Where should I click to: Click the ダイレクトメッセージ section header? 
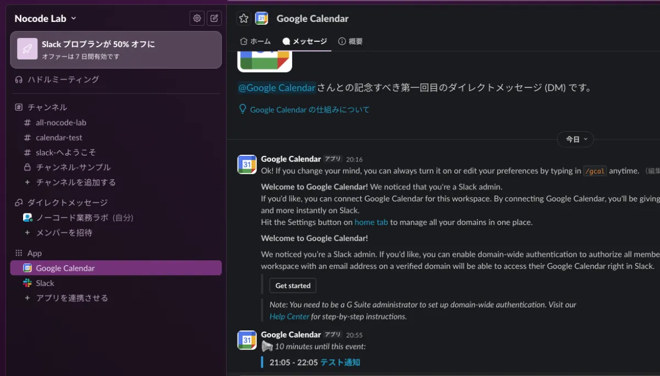68,203
